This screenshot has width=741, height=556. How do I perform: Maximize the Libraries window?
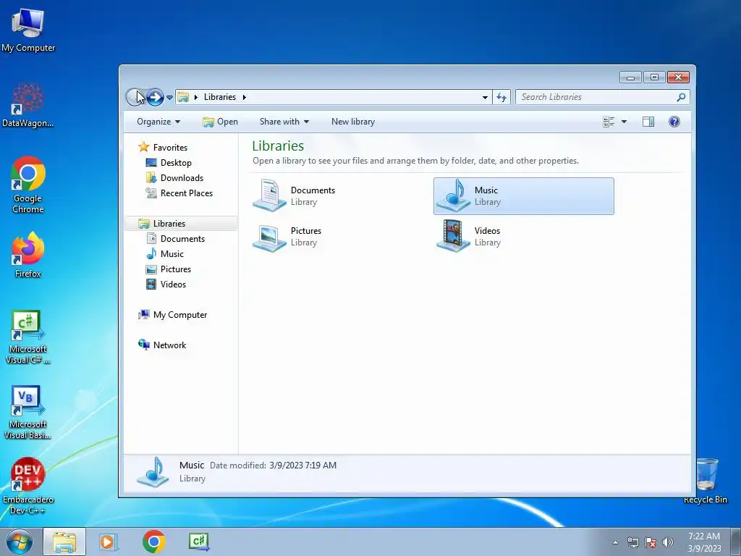[654, 77]
